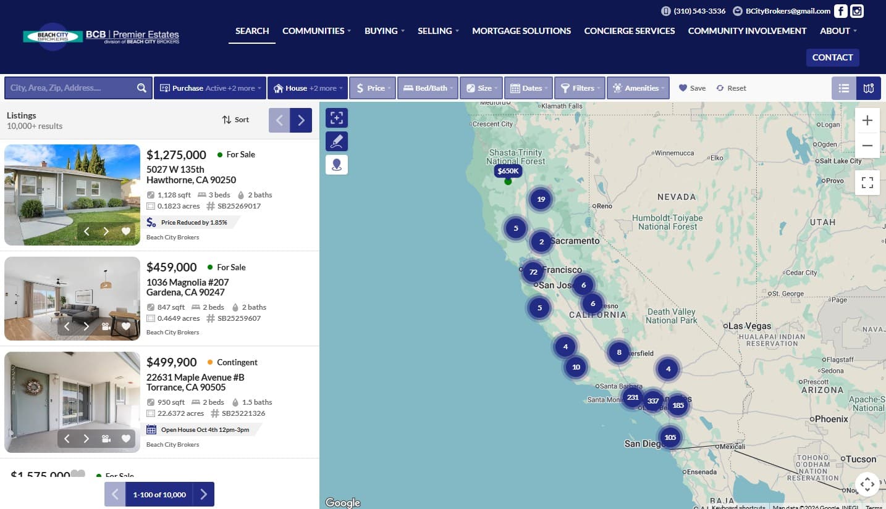Open COMMUNITIES menu
The width and height of the screenshot is (886, 509).
pos(316,31)
